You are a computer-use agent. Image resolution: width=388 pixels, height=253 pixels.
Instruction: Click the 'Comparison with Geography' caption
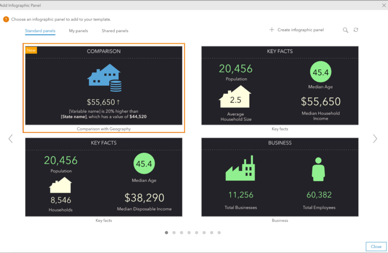[x=104, y=129]
